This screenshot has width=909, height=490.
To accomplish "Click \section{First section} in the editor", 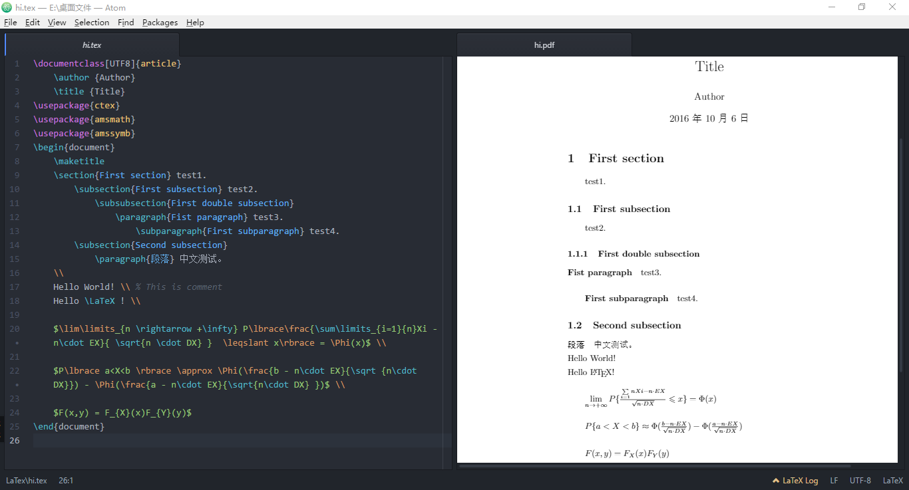I will pos(112,176).
